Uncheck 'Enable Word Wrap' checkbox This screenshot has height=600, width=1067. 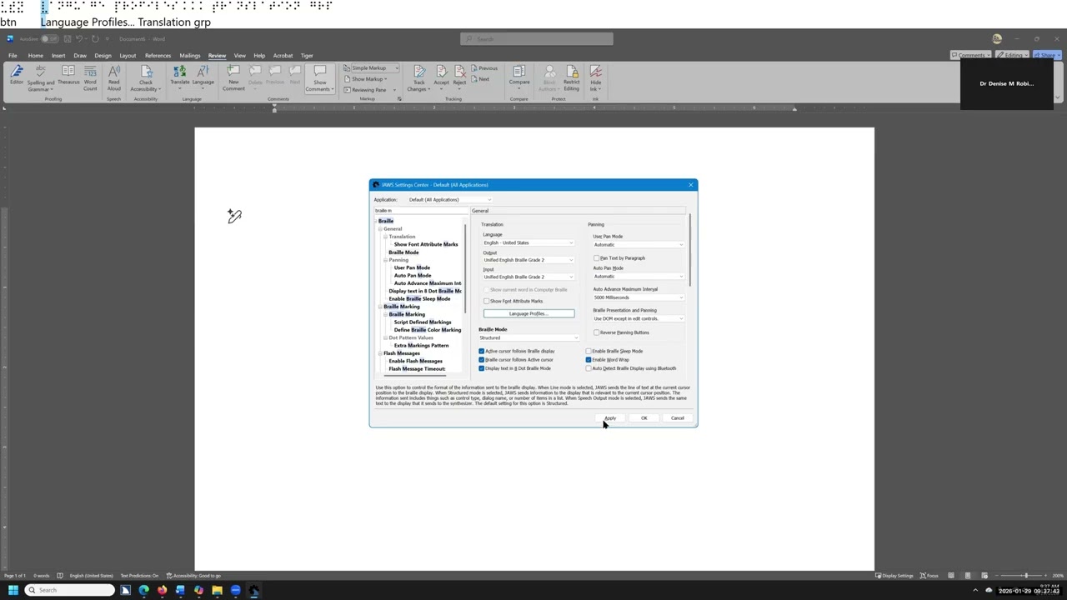[x=589, y=360]
